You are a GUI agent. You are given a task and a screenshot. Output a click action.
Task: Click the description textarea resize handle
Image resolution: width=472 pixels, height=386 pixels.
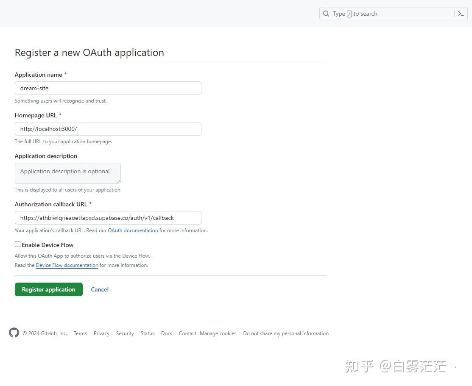118,181
